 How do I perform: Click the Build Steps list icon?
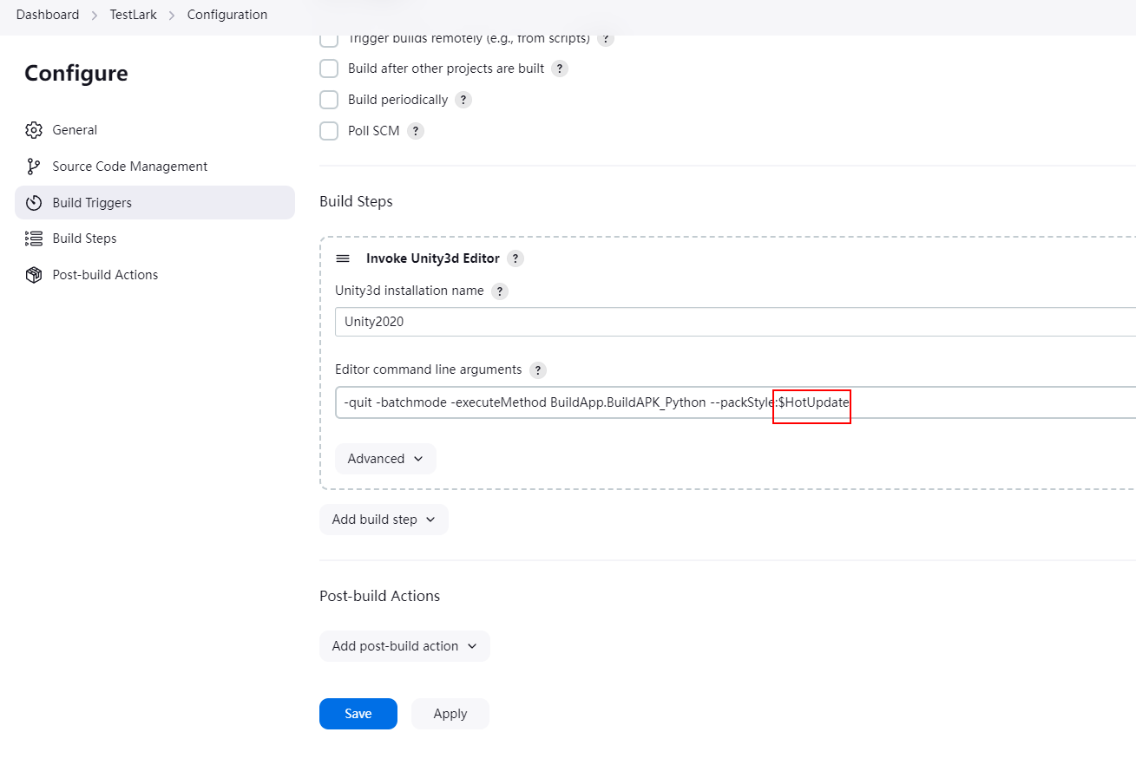pos(34,239)
